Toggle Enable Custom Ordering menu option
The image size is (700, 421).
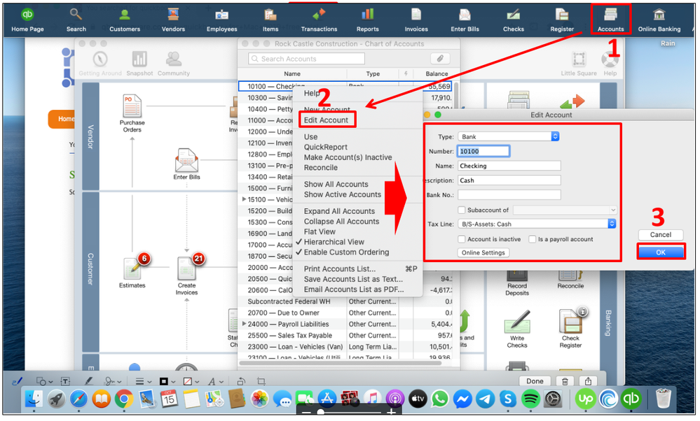[x=346, y=252]
